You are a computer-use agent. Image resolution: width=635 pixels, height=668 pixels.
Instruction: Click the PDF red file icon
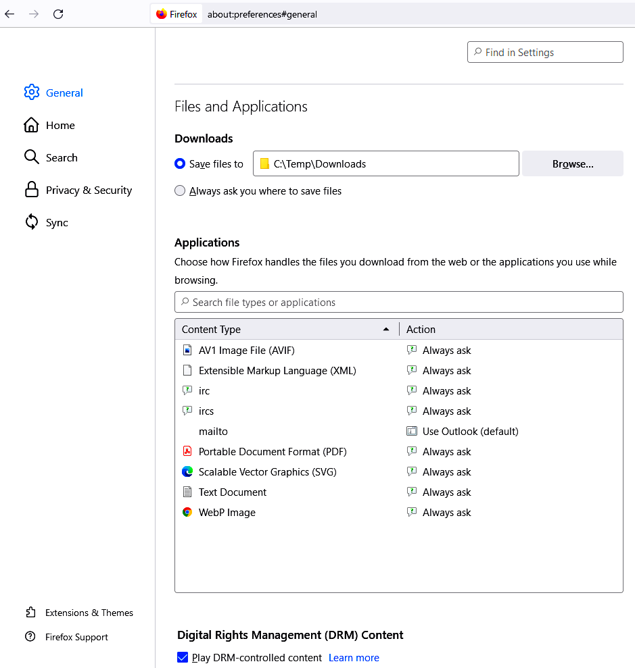pos(187,451)
